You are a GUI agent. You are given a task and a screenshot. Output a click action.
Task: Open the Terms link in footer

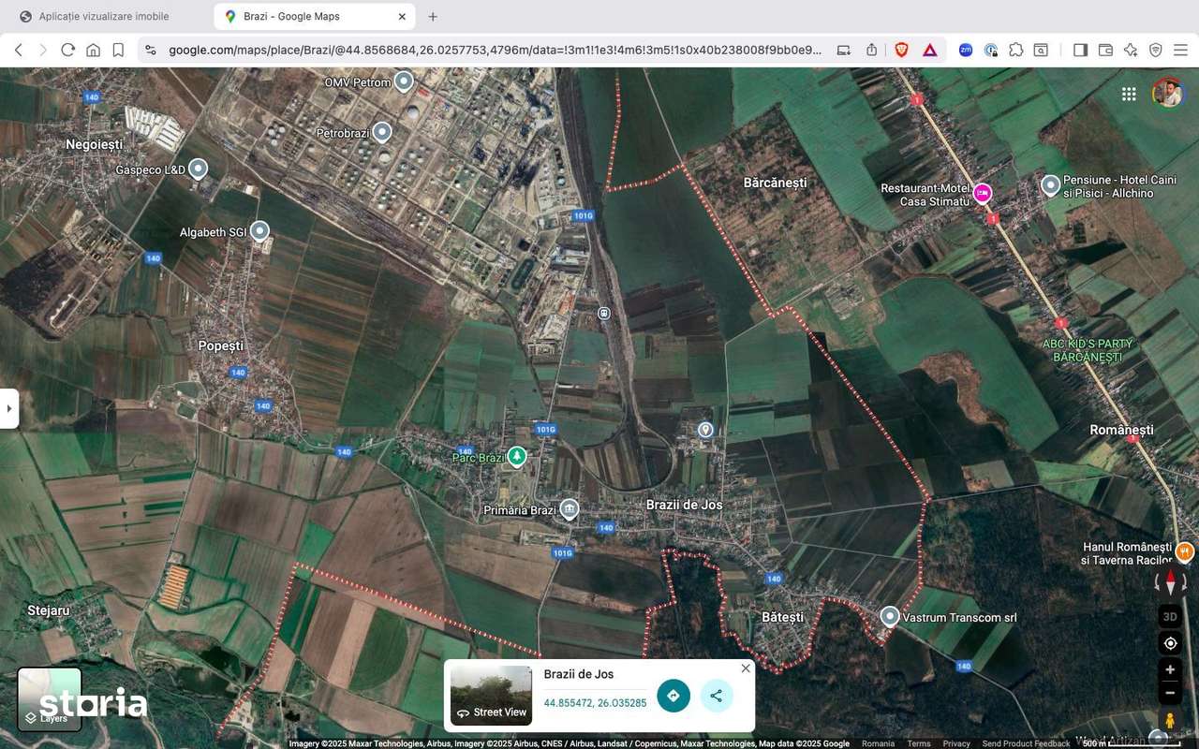coord(918,742)
